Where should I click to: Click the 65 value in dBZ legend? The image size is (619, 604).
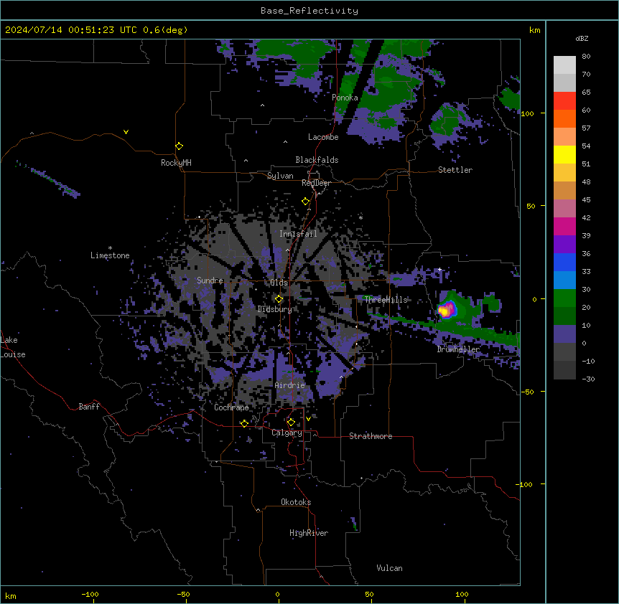click(586, 93)
